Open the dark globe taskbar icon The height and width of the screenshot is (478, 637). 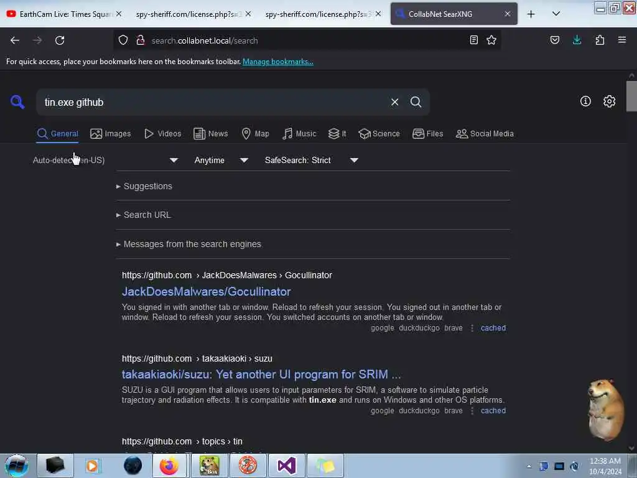pos(133,466)
